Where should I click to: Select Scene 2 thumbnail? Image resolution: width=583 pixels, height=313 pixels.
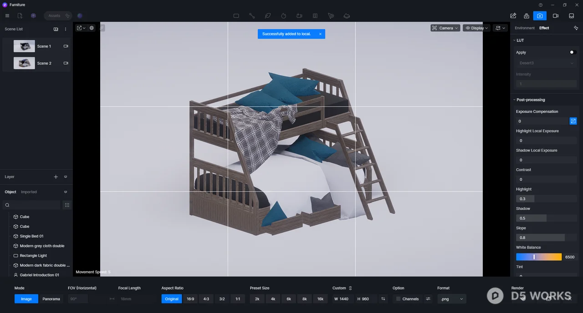(x=24, y=63)
